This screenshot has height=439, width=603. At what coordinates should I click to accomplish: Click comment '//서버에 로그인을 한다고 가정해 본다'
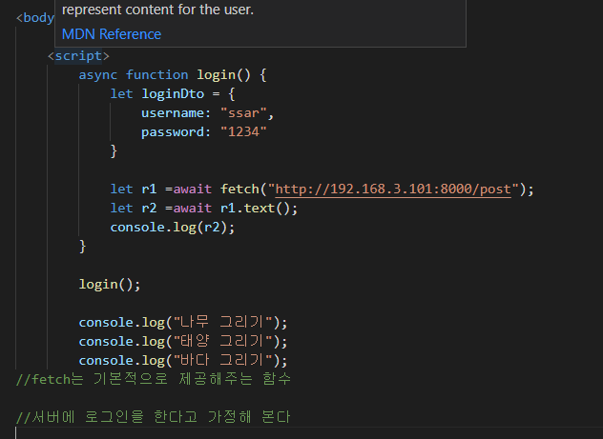click(154, 417)
